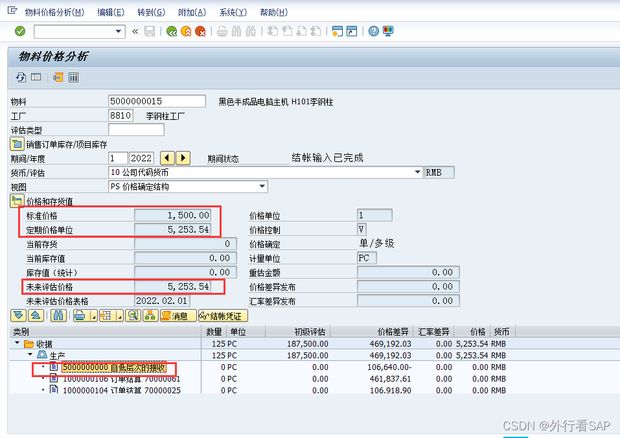Click the Collapse All icon in tree toolbar
620x438 pixels.
click(36, 316)
